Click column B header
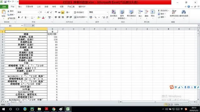The image size is (200, 112). [52, 29]
